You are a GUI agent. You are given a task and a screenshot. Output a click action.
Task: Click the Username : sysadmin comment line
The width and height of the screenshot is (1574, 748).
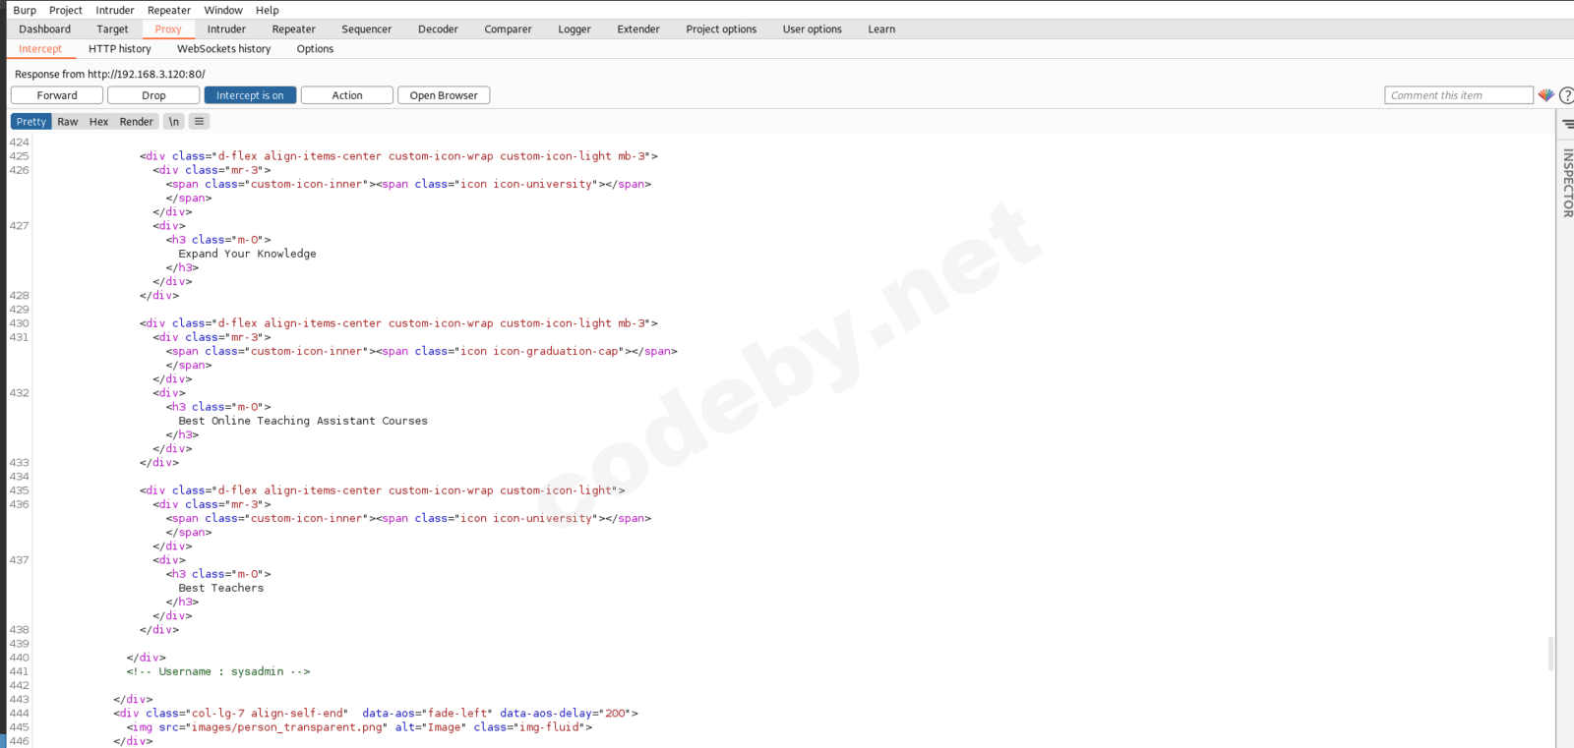[x=218, y=672]
